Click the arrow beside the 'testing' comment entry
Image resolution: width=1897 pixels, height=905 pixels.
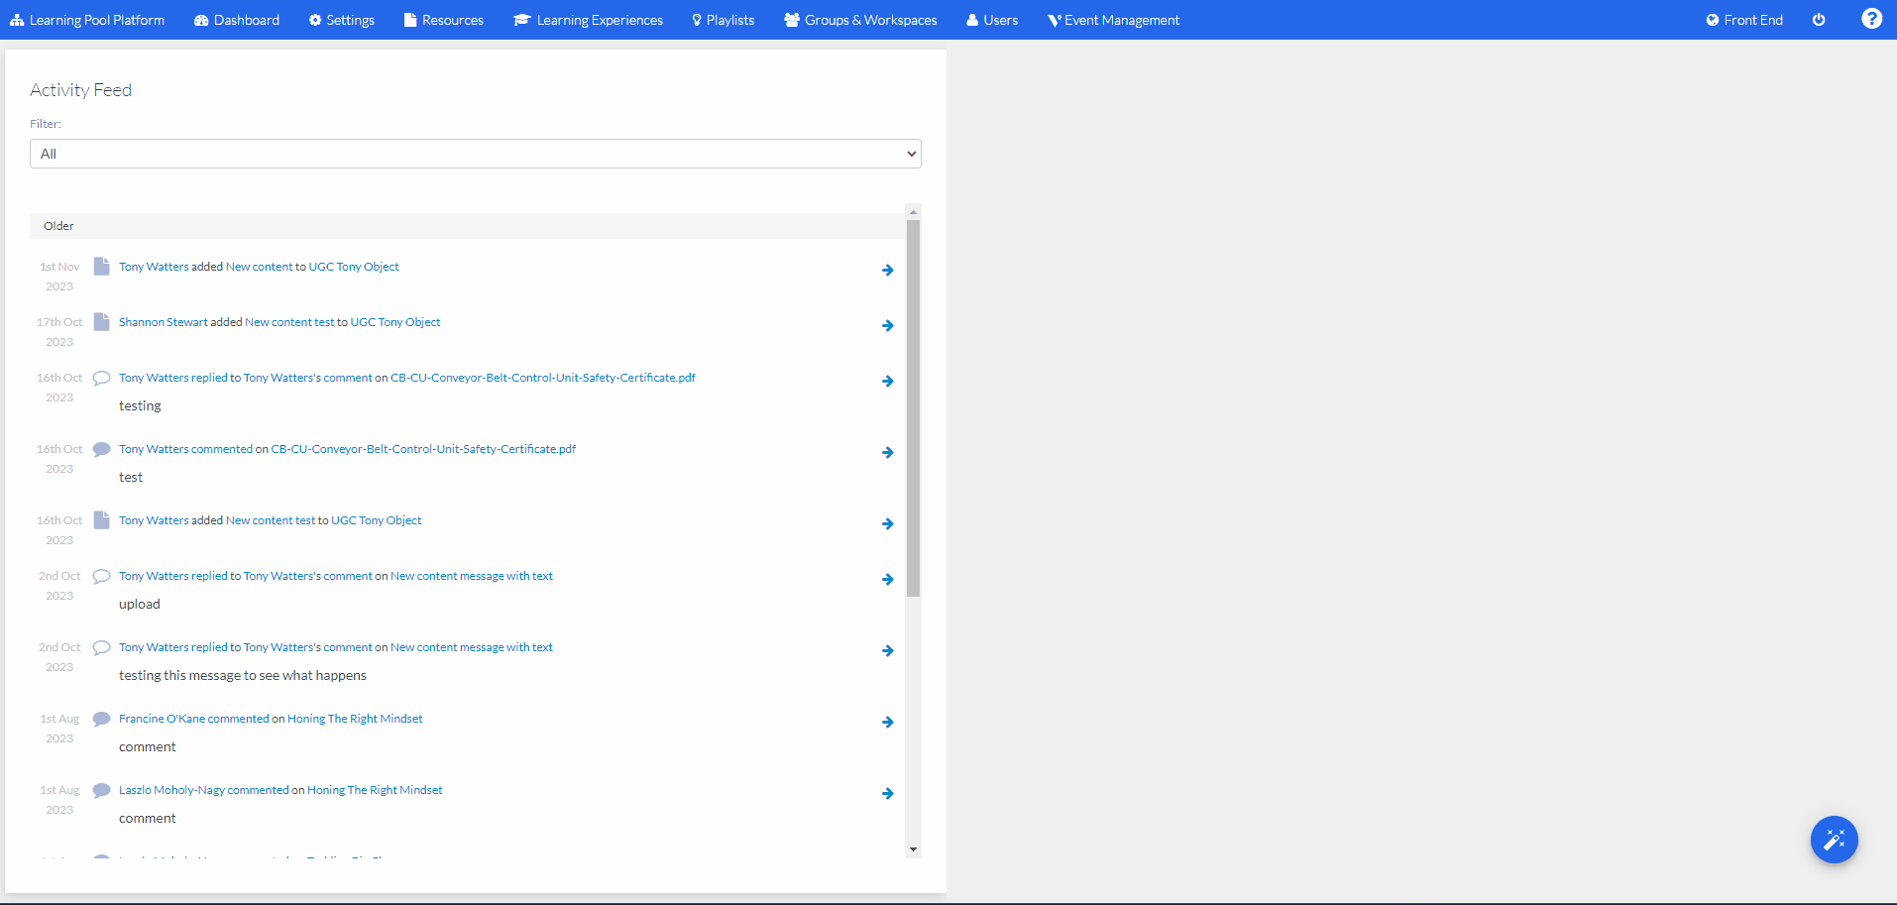[x=887, y=381]
